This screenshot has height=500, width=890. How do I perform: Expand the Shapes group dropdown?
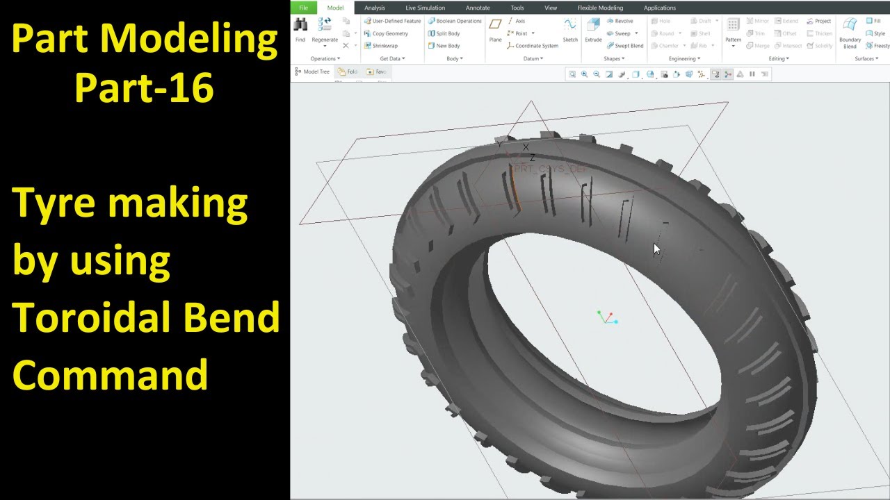coord(615,59)
